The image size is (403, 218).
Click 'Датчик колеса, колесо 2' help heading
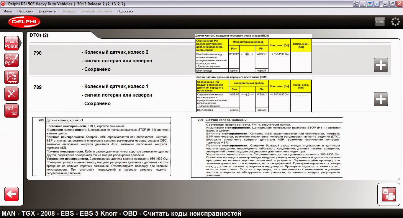226,120
